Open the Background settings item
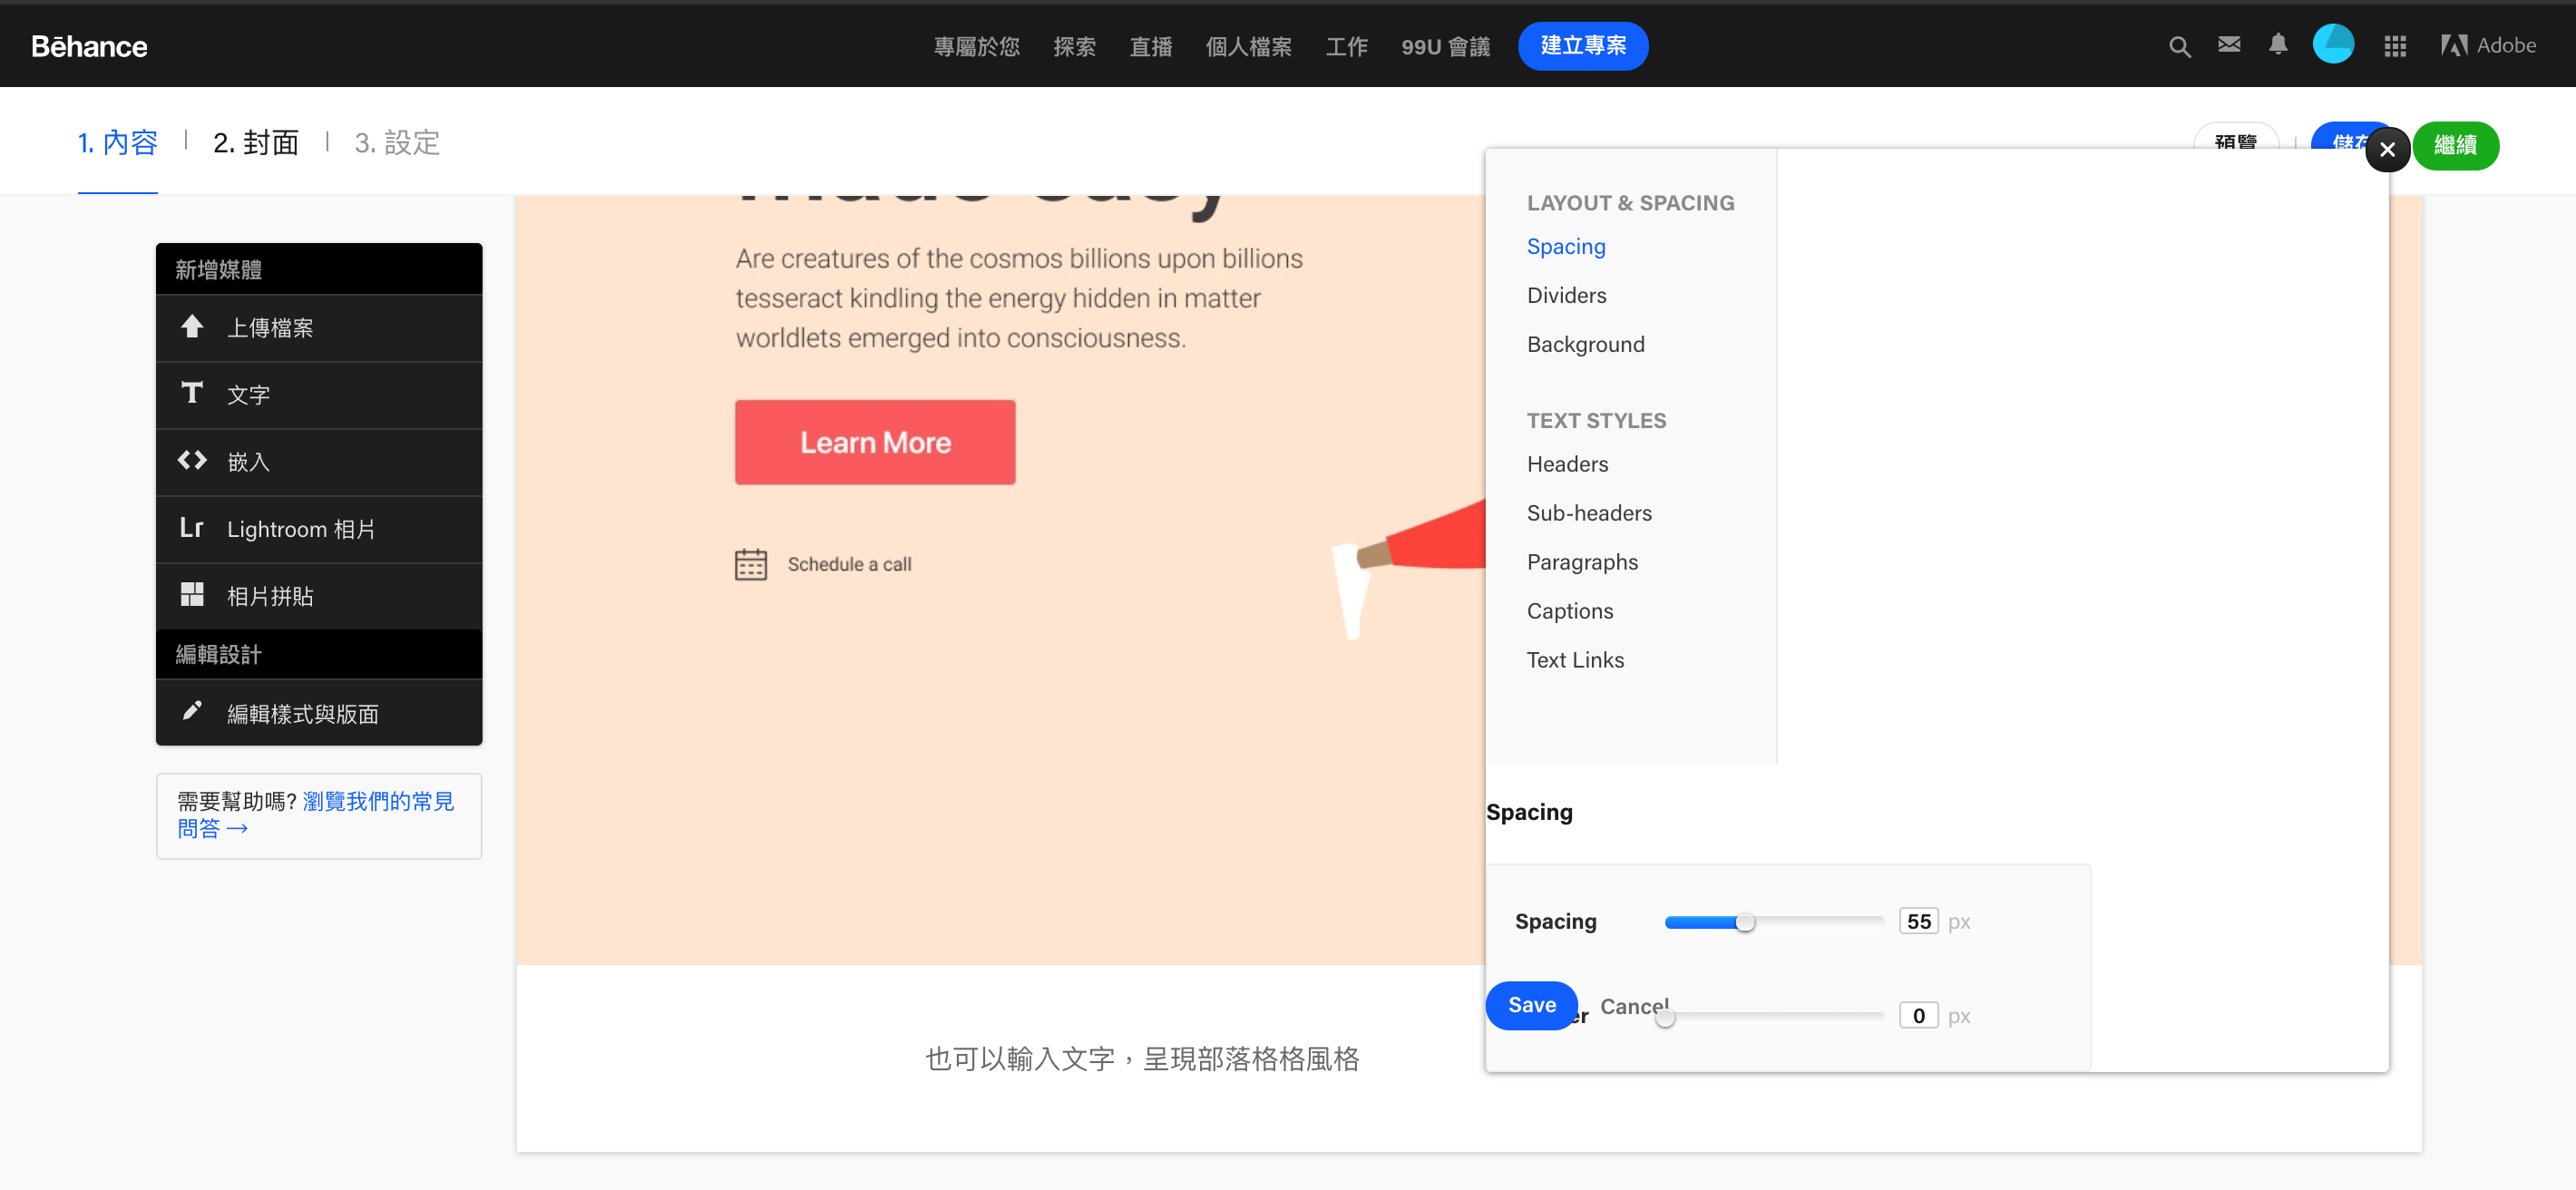 click(1585, 344)
